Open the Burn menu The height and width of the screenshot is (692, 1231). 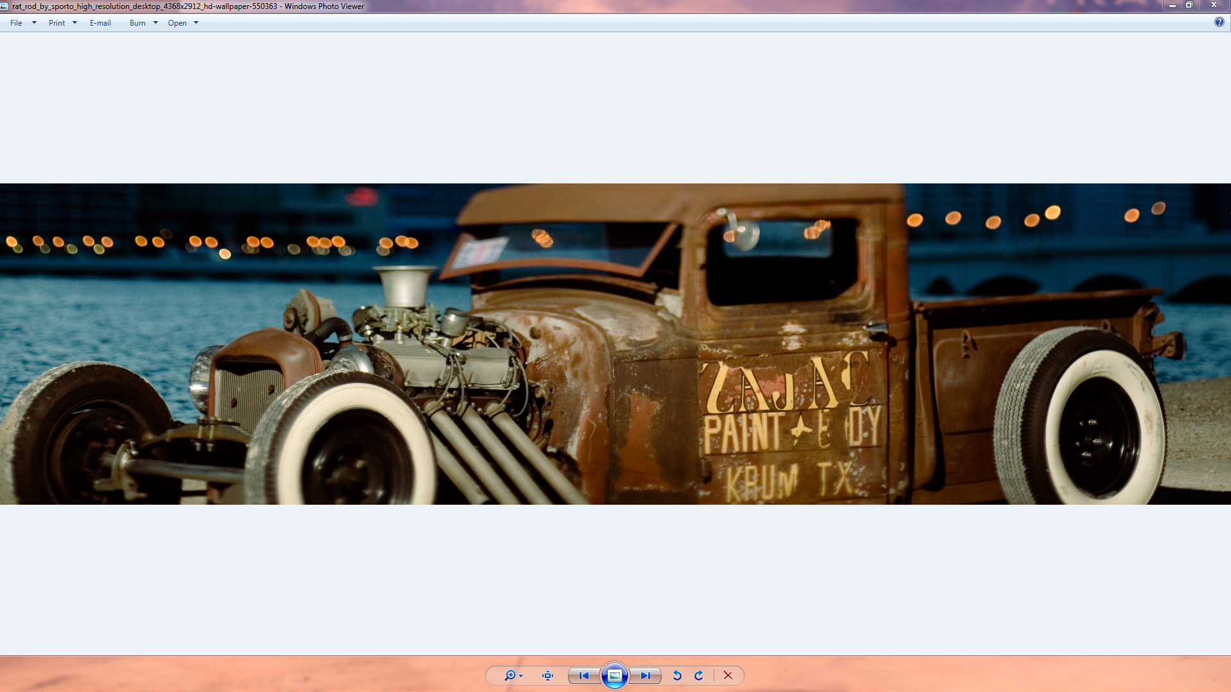(x=137, y=23)
